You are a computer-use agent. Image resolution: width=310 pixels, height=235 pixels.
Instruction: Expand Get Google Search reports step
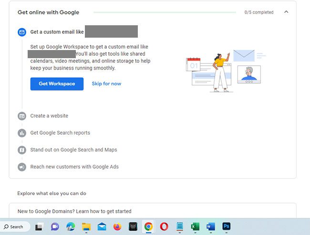point(60,133)
